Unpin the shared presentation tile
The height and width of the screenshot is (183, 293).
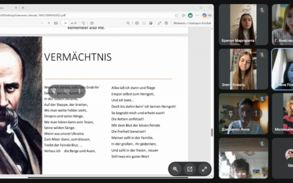click(x=54, y=91)
